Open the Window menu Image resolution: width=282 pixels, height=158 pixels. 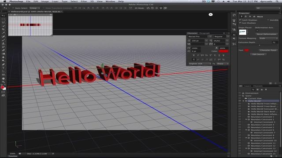click(110, 1)
